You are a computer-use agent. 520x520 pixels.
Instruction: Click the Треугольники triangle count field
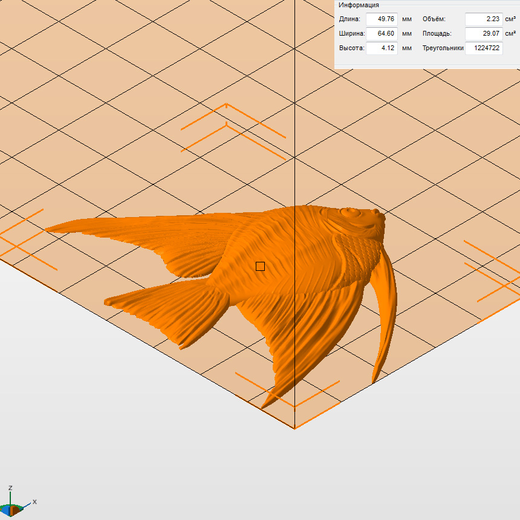[x=484, y=48]
